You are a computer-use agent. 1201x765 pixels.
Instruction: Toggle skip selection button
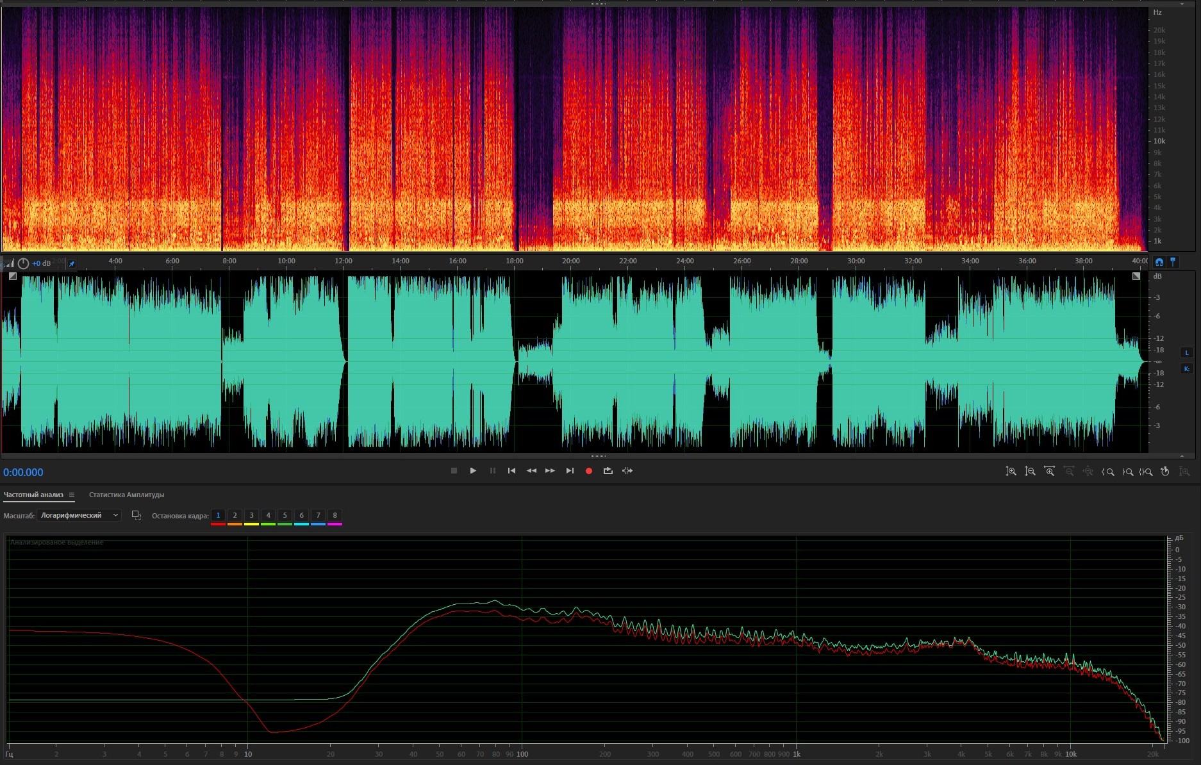click(627, 471)
